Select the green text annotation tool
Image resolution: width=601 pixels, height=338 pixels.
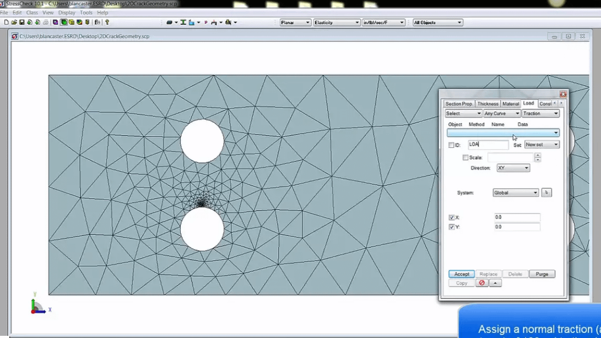(183, 22)
